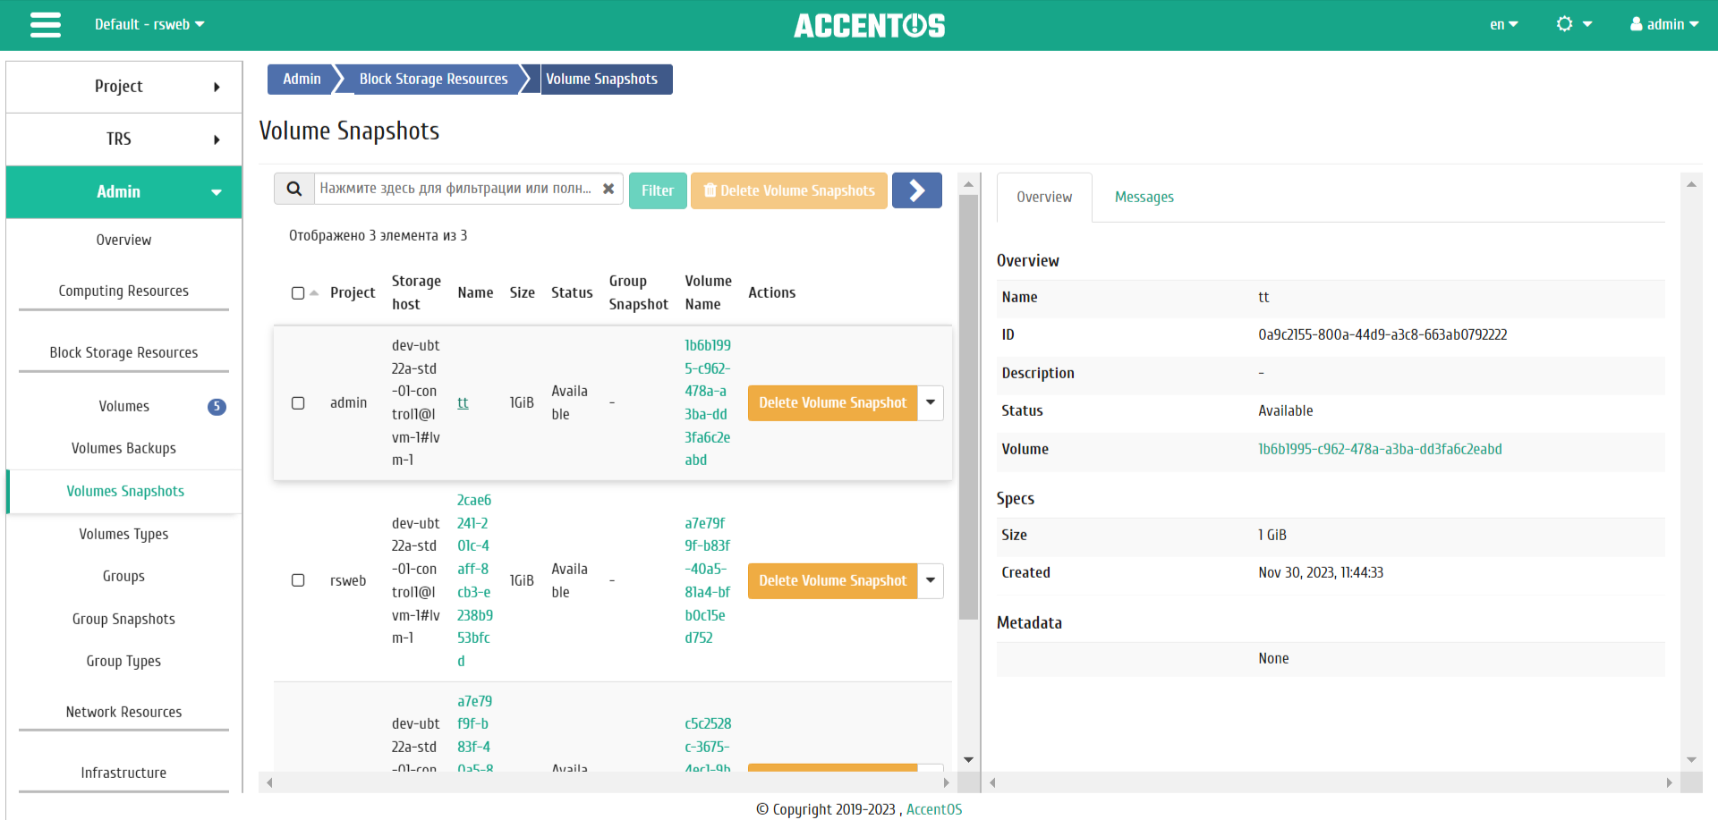Open the settings gear menu
This screenshot has width=1718, height=820.
pos(1574,24)
